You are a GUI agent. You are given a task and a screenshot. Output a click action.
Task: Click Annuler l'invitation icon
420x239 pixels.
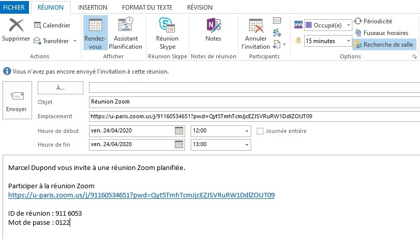(x=255, y=25)
